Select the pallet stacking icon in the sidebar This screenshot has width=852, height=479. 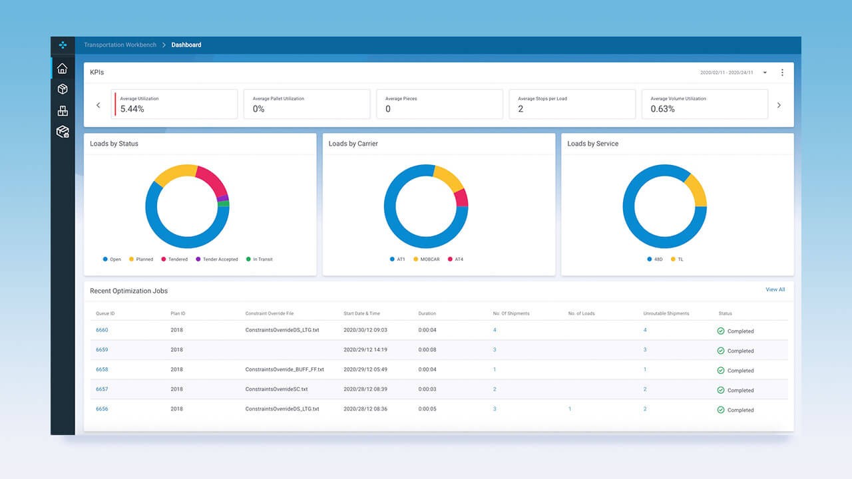pyautogui.click(x=62, y=110)
